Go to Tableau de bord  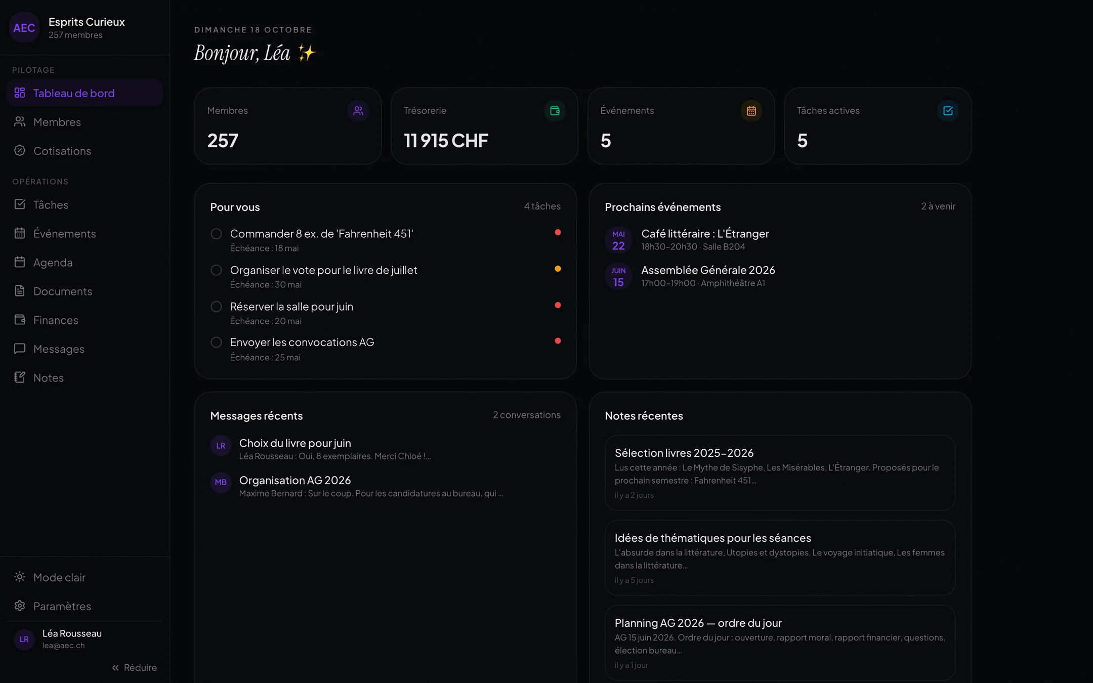click(x=85, y=93)
